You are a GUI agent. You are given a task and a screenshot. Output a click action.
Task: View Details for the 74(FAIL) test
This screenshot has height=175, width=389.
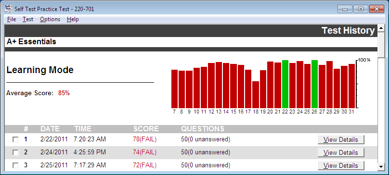[x=341, y=152]
